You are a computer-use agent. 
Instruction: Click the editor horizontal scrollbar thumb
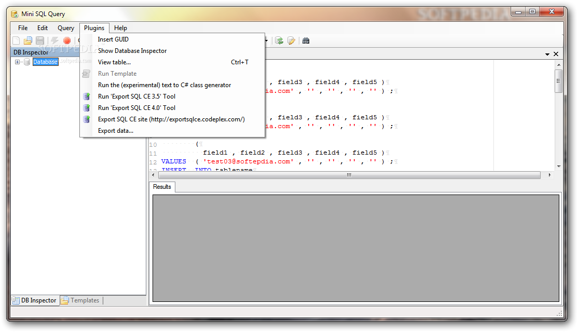[x=349, y=175]
